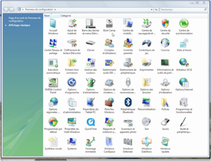This screenshot has height=161, width=211.
Task: Open the Imprimantes icon
Action: coord(147,65)
